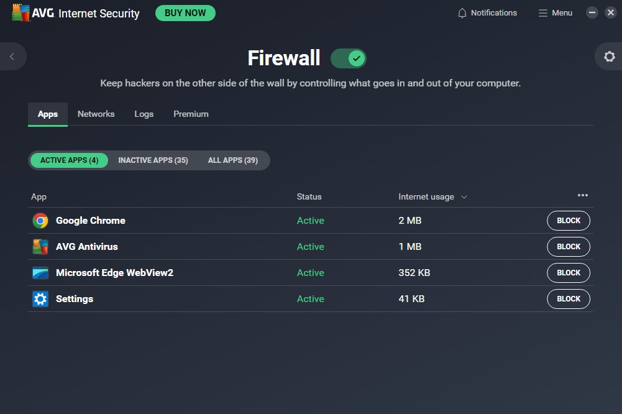The width and height of the screenshot is (622, 414).
Task: Click the BUY NOW button
Action: [x=185, y=13]
